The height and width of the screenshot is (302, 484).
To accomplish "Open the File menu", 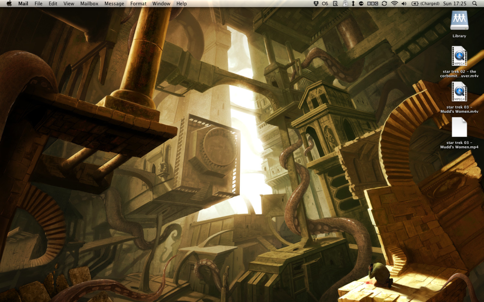I will coord(38,3).
